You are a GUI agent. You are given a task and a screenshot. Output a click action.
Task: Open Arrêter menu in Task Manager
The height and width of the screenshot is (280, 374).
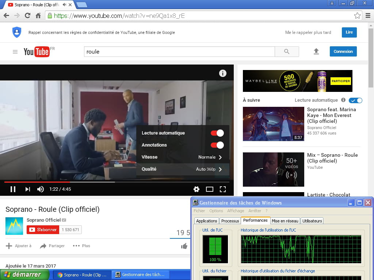click(255, 211)
